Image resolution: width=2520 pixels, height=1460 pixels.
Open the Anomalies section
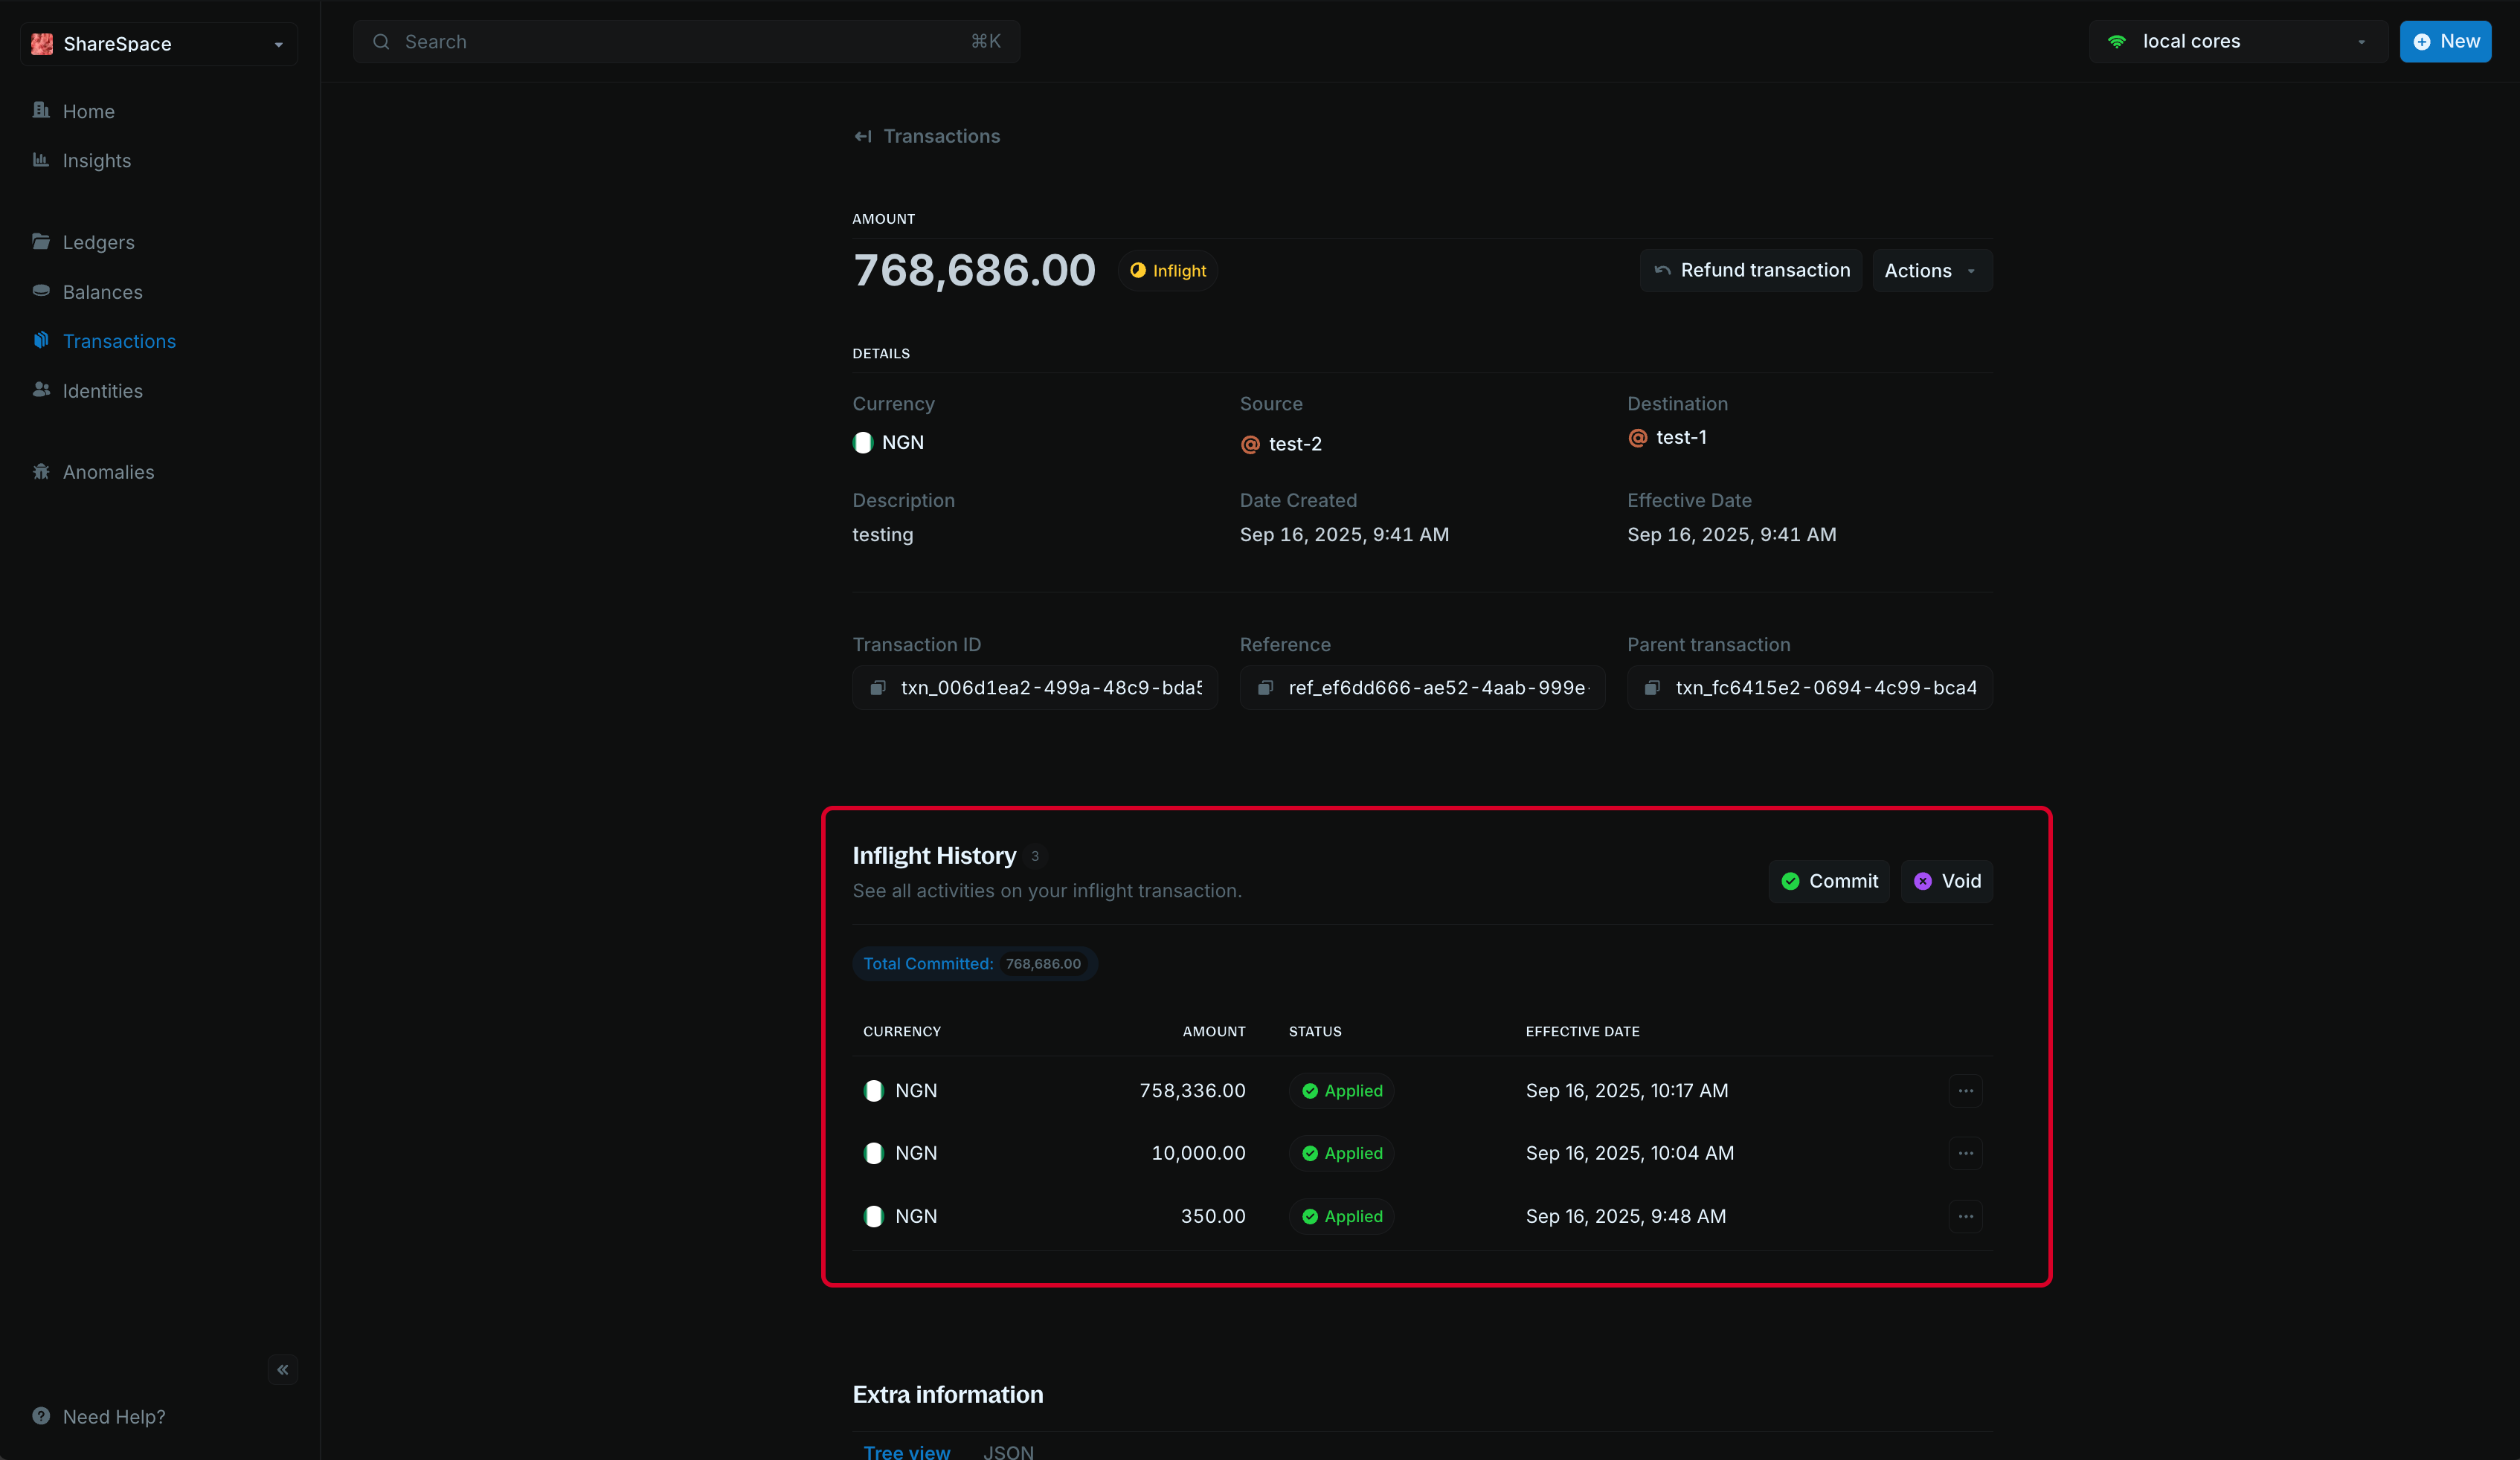tap(108, 472)
